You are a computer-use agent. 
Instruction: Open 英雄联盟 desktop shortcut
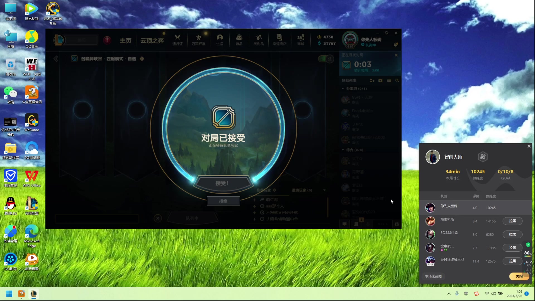31,206
